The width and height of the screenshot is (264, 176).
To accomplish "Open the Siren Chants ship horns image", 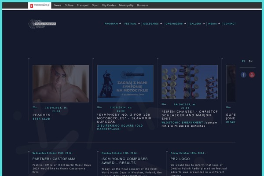I will (x=190, y=82).
